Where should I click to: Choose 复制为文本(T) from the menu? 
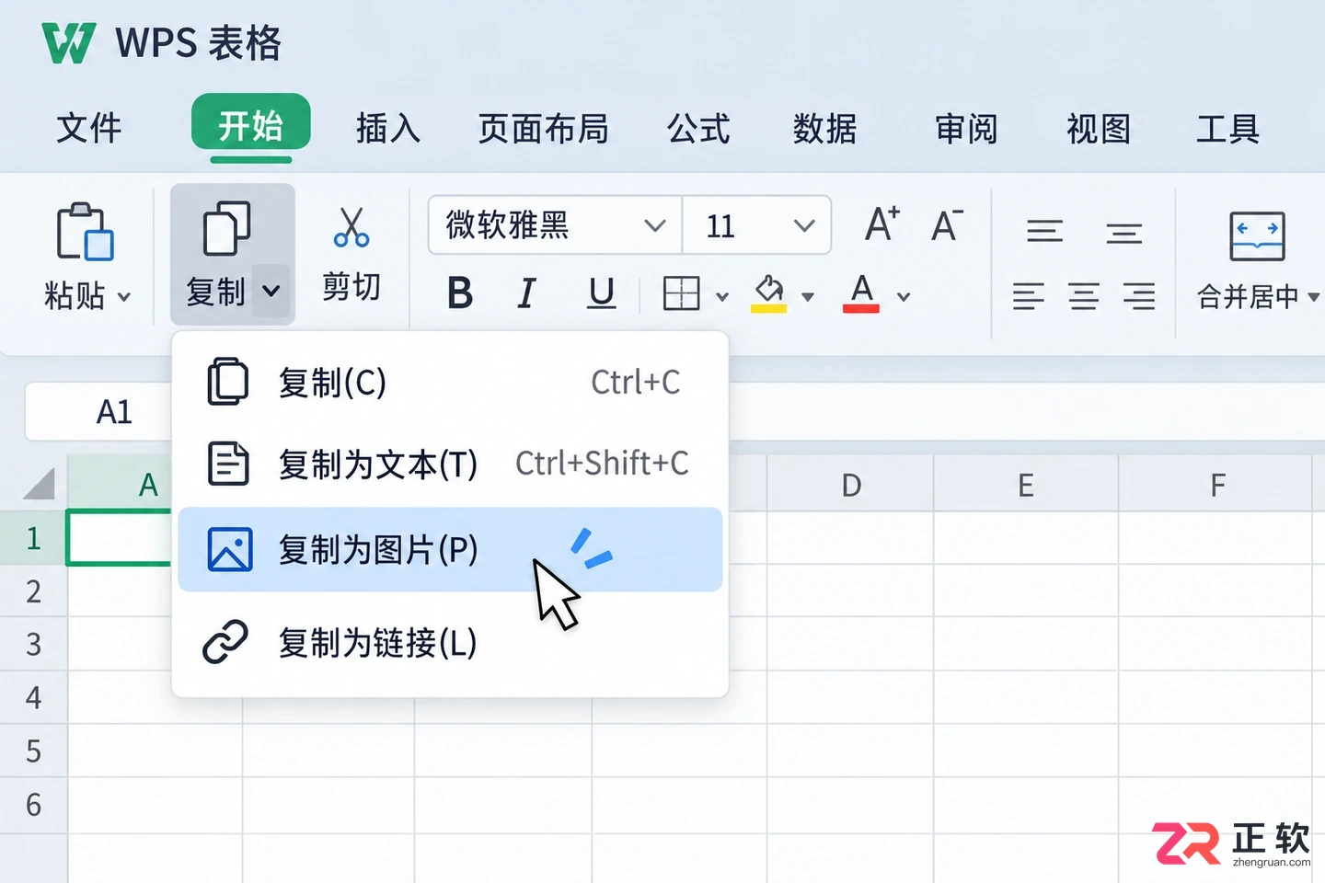click(450, 464)
